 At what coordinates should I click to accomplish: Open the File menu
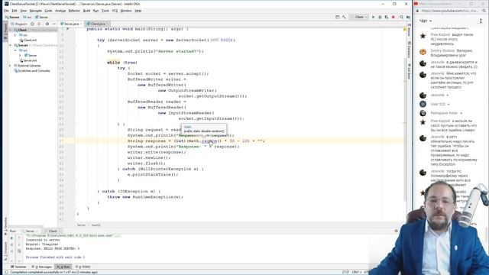coord(6,11)
